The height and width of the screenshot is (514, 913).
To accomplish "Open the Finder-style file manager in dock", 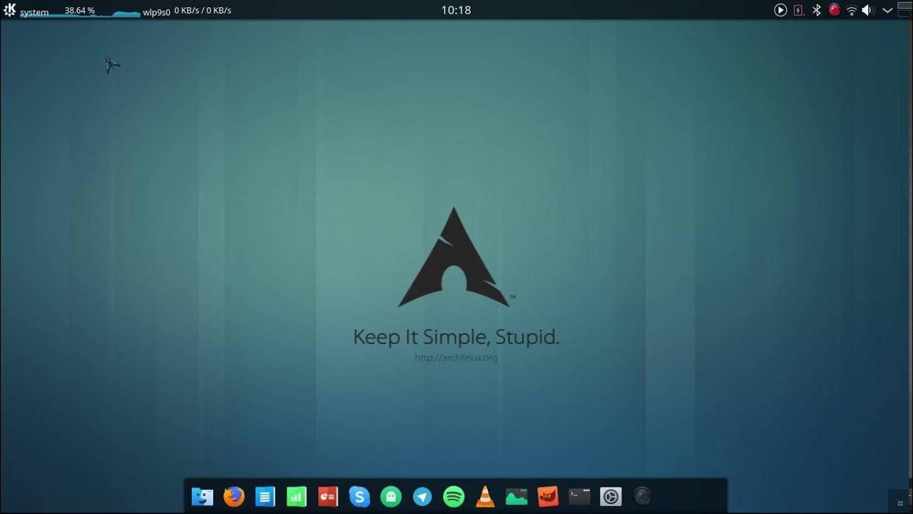I will [203, 496].
